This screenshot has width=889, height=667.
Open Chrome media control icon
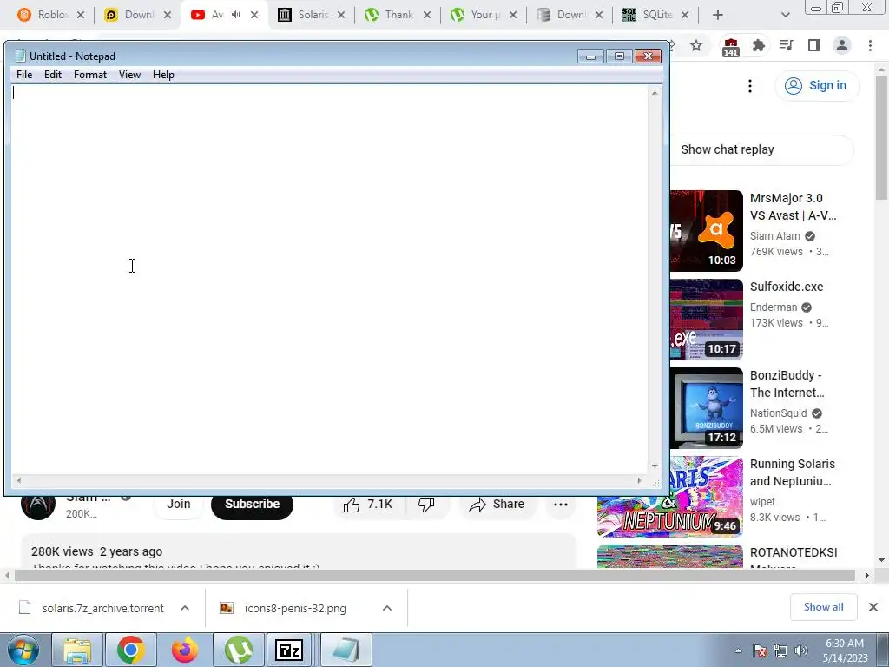click(x=786, y=45)
